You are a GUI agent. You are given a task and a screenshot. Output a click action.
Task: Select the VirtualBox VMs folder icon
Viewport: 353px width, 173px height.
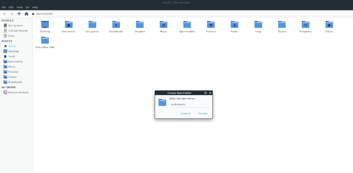[45, 40]
